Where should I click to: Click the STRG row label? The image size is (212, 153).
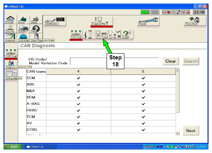(x=32, y=130)
